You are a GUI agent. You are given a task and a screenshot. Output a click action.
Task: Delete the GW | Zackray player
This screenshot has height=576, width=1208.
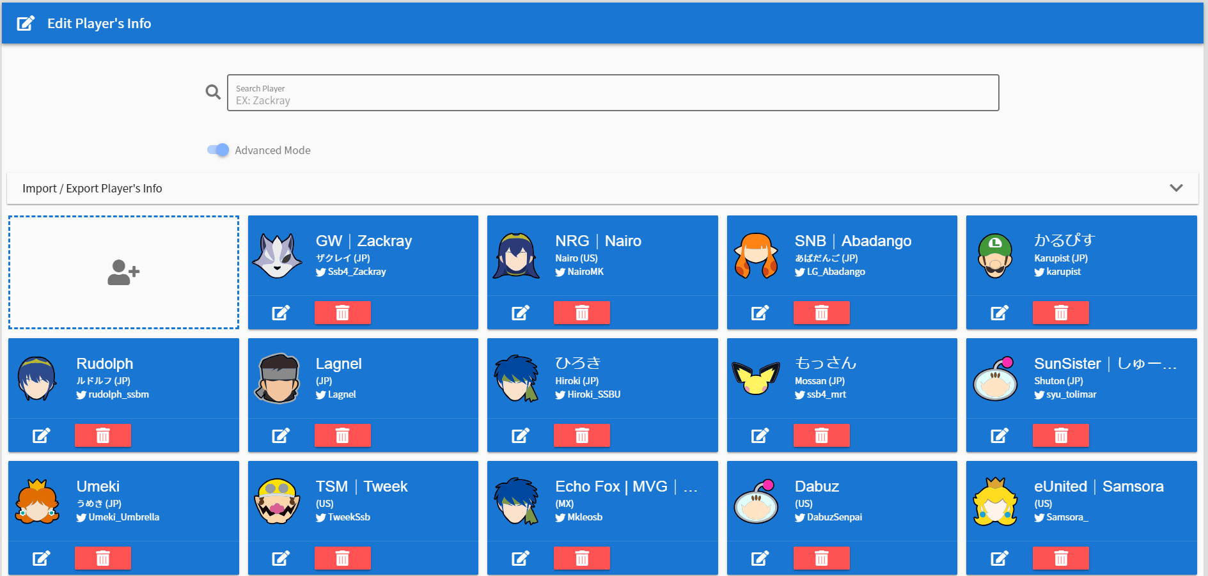[x=342, y=313]
